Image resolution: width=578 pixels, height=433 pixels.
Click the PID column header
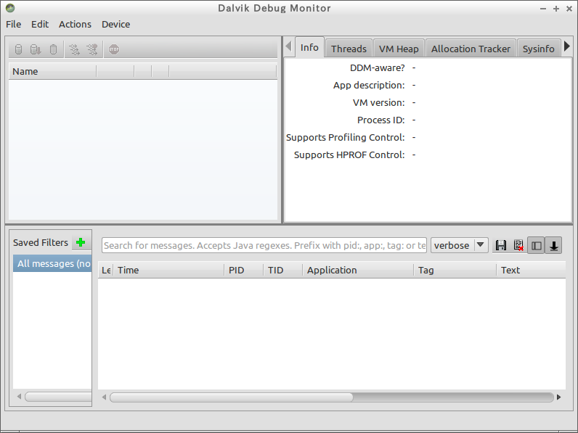[244, 271]
